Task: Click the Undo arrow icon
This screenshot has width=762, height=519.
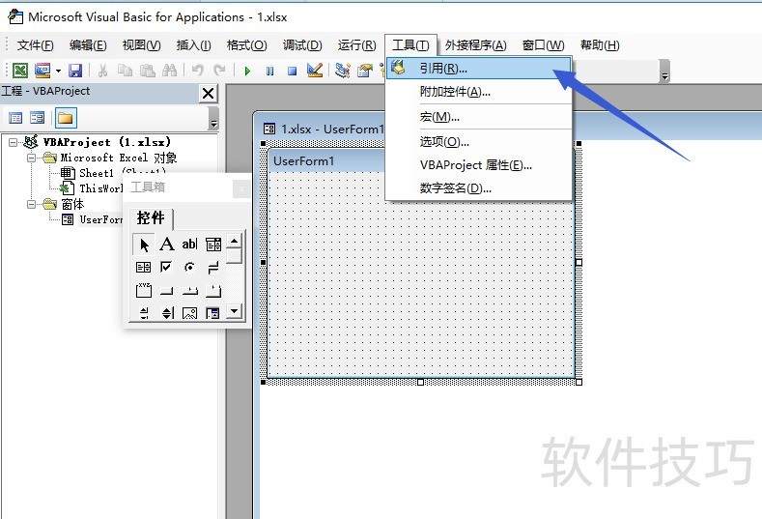Action: [197, 71]
